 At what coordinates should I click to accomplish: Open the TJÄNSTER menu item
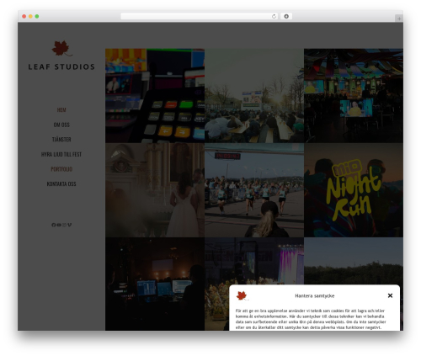(61, 140)
